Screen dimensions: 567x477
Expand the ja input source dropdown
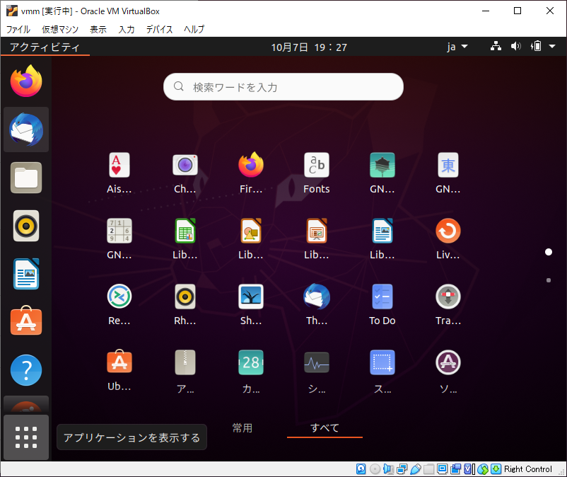point(457,47)
